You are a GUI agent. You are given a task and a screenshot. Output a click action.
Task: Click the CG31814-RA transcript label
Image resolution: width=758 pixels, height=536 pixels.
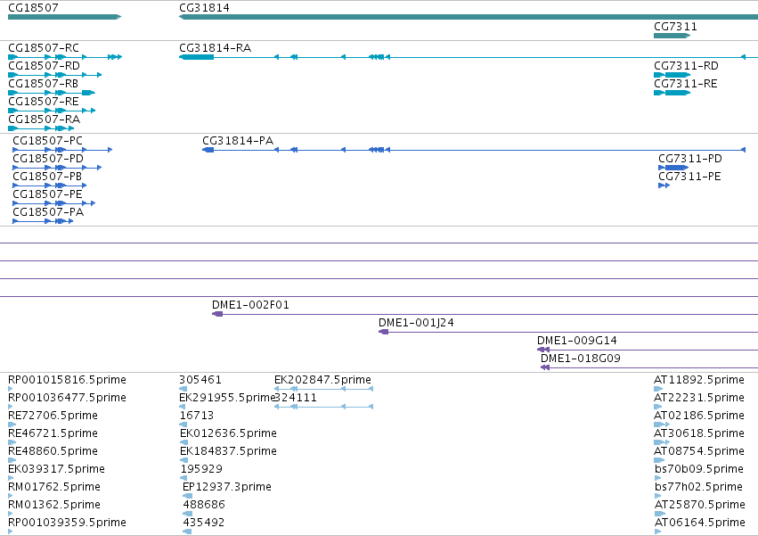click(216, 48)
